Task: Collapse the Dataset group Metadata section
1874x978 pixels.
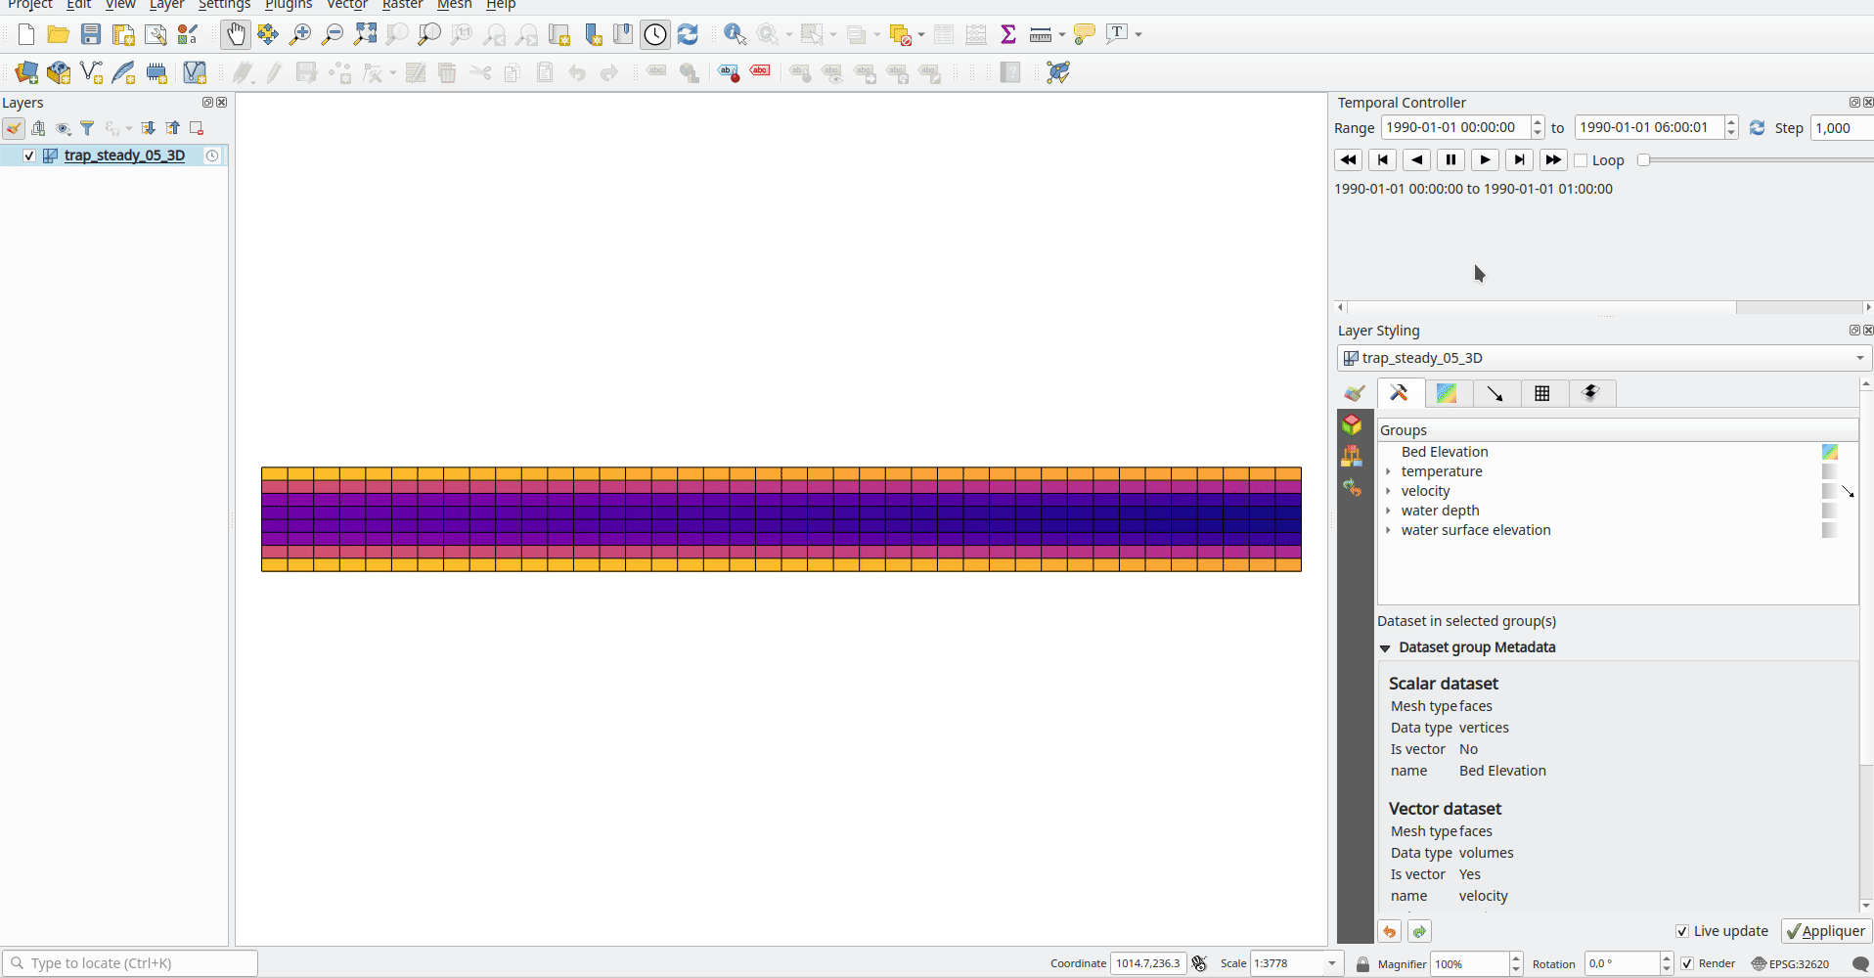Action: 1385,647
